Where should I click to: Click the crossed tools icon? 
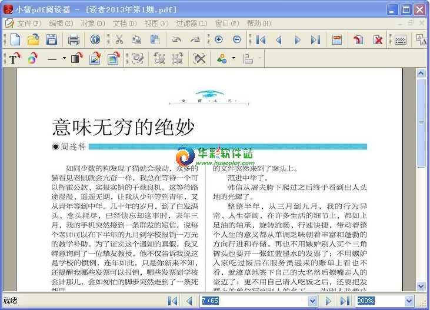(199, 58)
